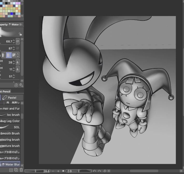The width and height of the screenshot is (184, 174).
Task: Open dynamics settings for the 87 value
Action: click(x=18, y=48)
